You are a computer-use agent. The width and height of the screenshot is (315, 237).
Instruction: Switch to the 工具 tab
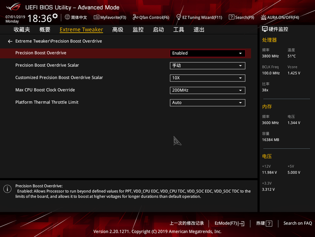tap(179, 29)
